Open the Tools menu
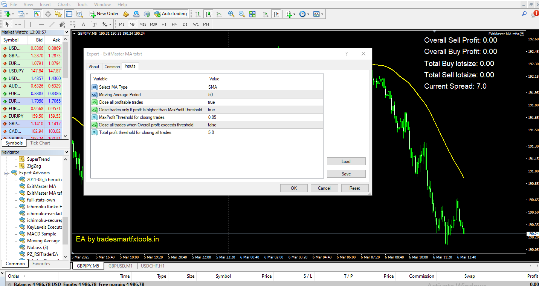 [82, 5]
